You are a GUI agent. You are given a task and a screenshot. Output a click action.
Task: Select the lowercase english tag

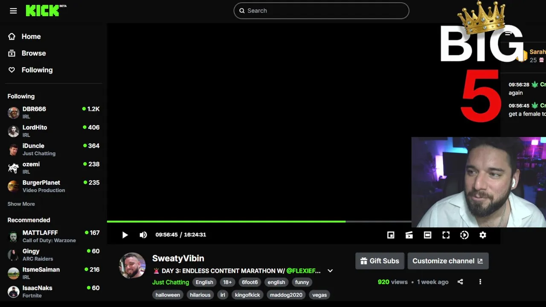point(276,282)
